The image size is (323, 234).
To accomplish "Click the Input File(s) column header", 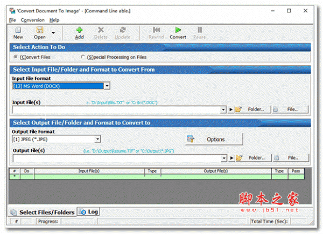I will point(89,171).
